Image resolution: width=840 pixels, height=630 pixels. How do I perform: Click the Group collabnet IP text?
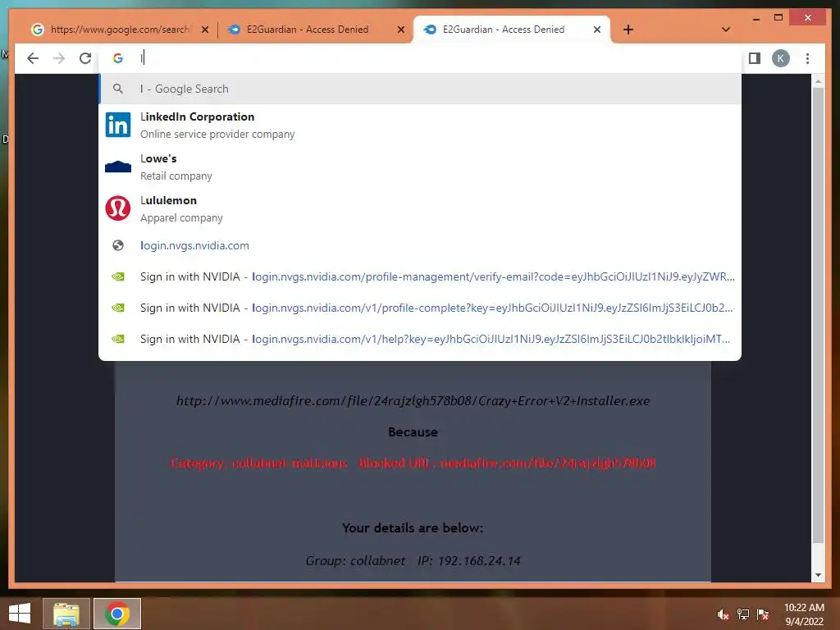[x=413, y=560]
